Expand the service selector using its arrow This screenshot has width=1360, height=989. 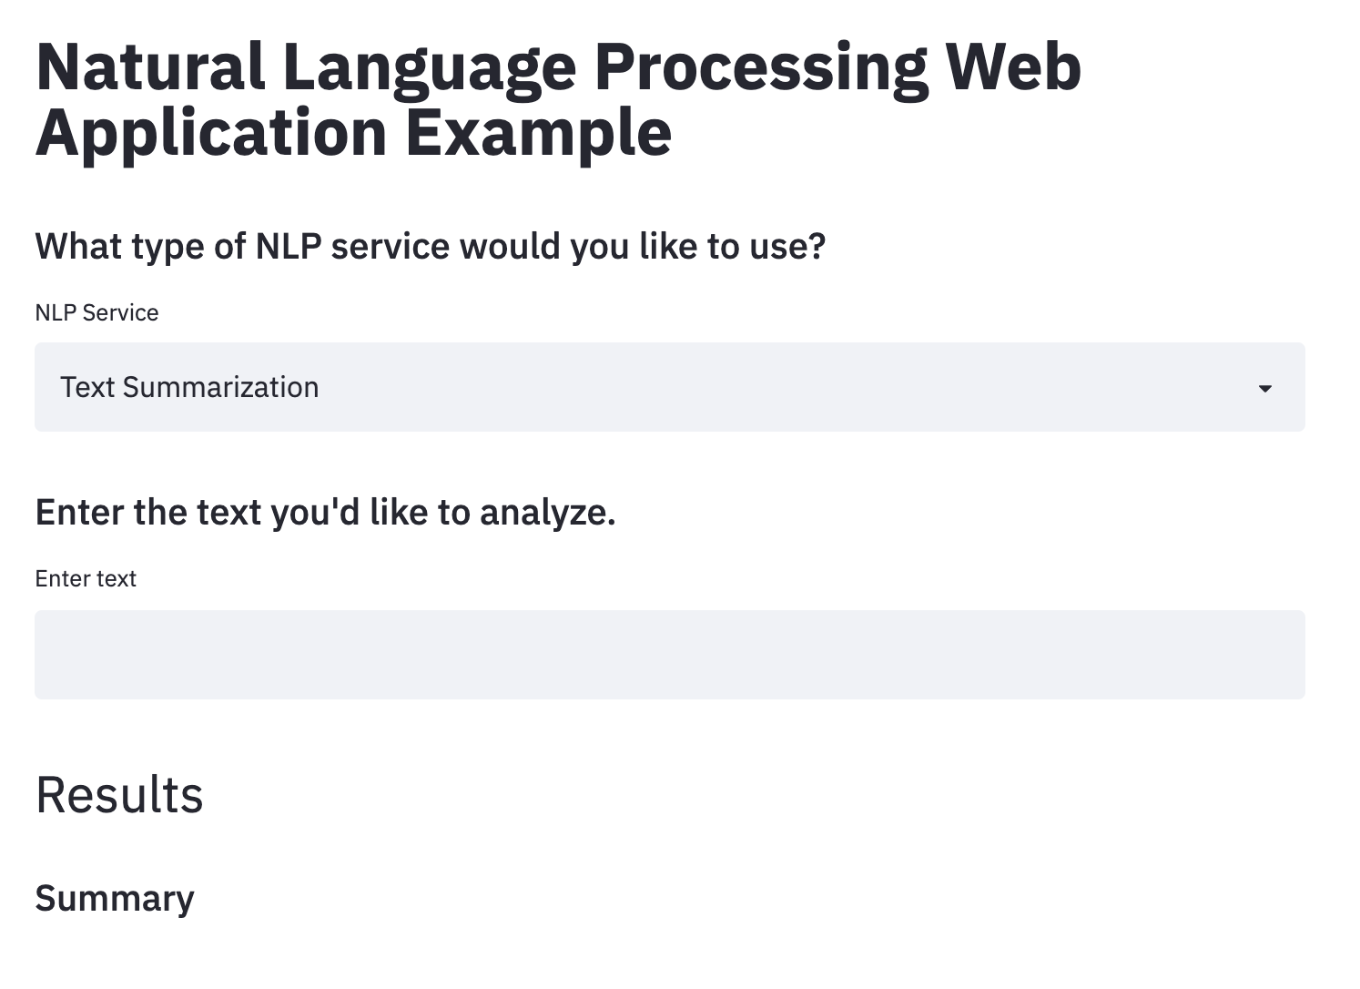(x=1264, y=389)
